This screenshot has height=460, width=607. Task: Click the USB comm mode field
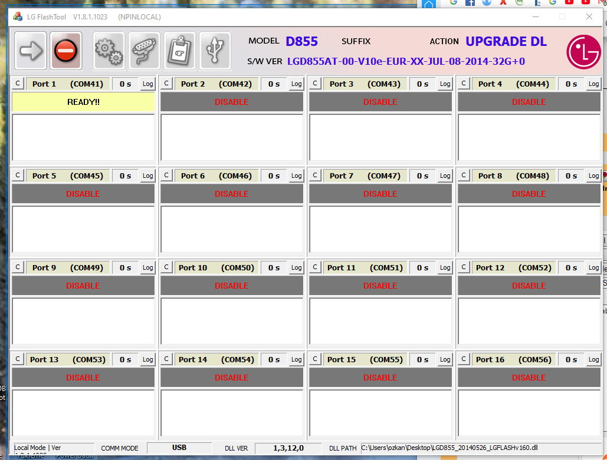click(x=179, y=448)
